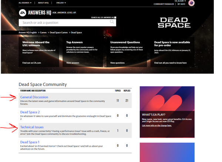Open the Dead Space 2 forum
Viewport: 222px width, 162px height.
click(30, 112)
